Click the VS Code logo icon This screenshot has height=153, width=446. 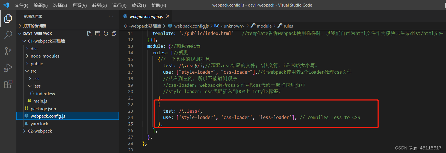pos(6,5)
